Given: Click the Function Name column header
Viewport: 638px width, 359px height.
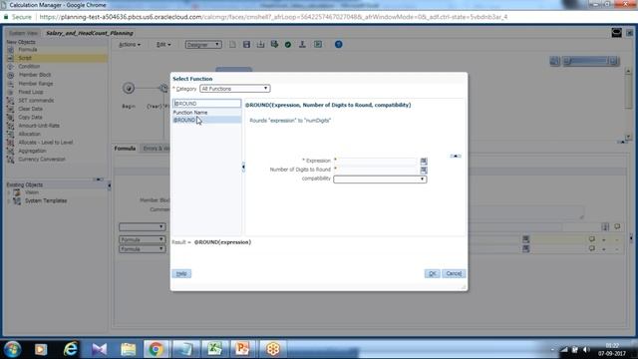Looking at the screenshot, I should [206, 113].
